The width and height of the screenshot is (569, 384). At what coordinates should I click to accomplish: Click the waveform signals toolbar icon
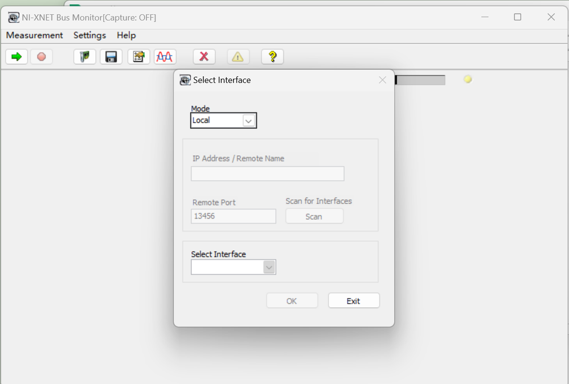pos(165,57)
